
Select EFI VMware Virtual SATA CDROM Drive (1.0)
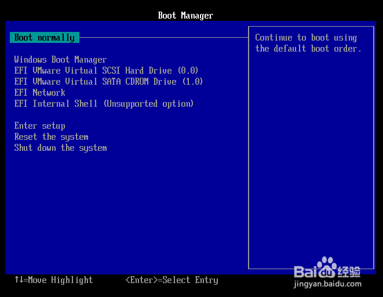coord(108,81)
